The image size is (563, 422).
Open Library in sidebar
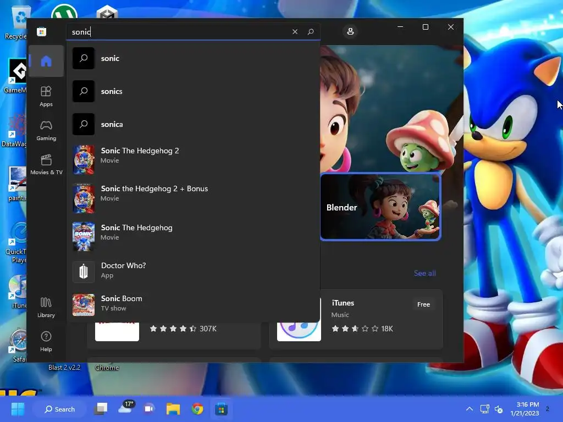[x=46, y=308]
